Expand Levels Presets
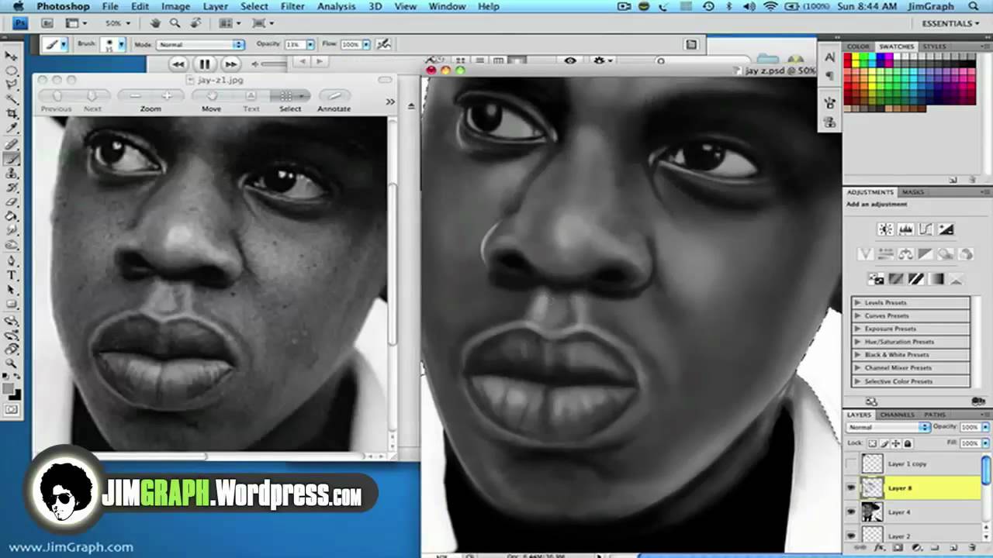The image size is (993, 558). click(x=858, y=302)
